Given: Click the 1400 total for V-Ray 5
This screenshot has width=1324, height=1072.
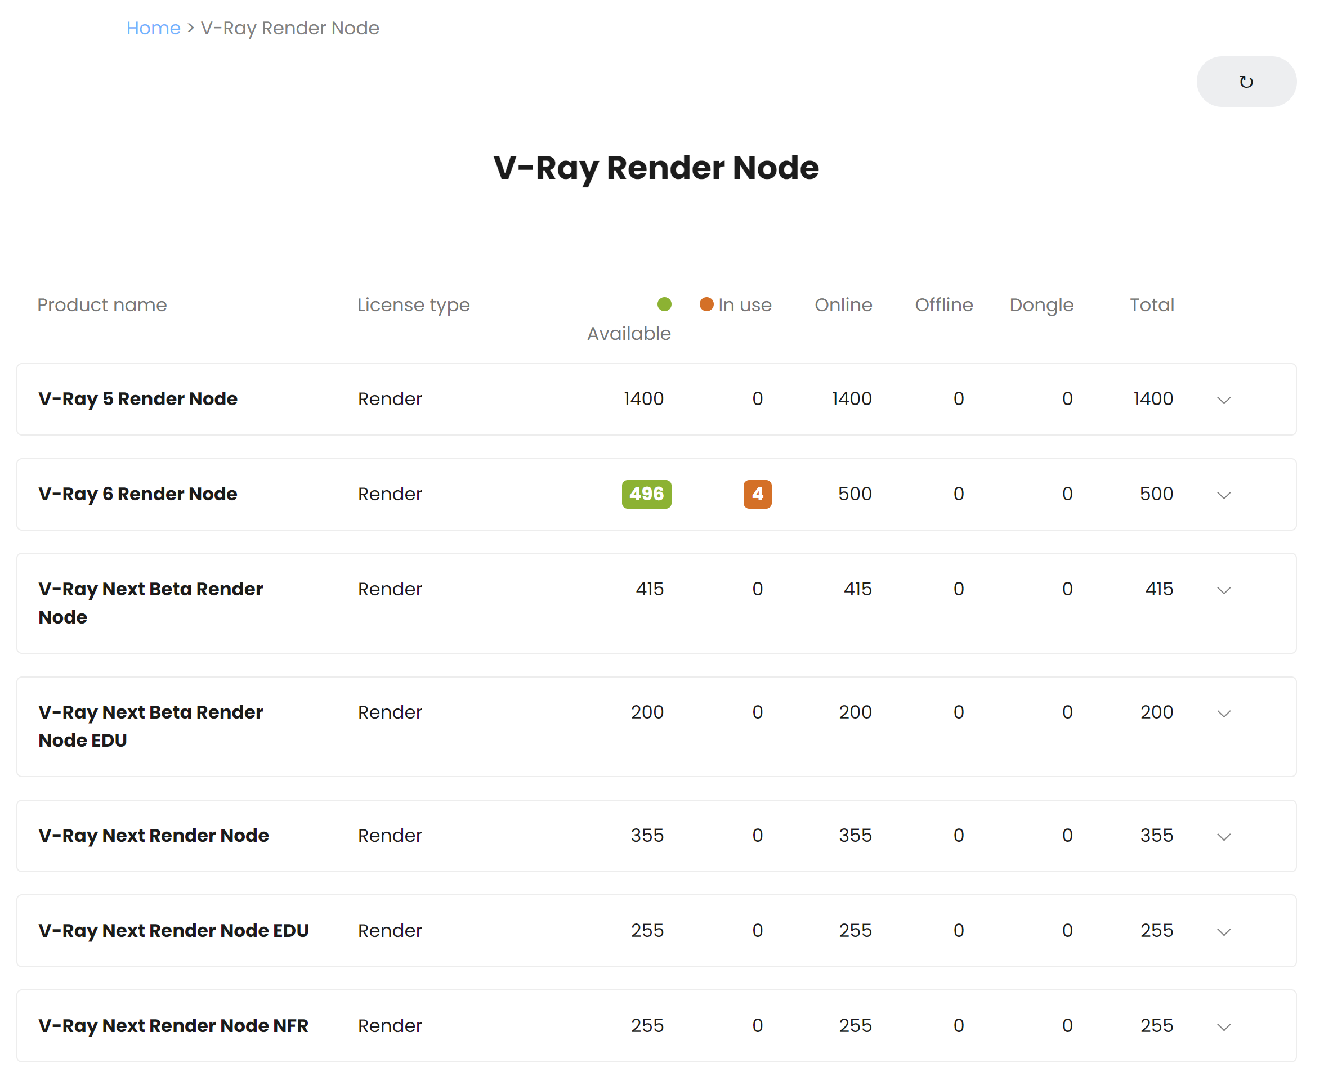Looking at the screenshot, I should click(x=1153, y=399).
